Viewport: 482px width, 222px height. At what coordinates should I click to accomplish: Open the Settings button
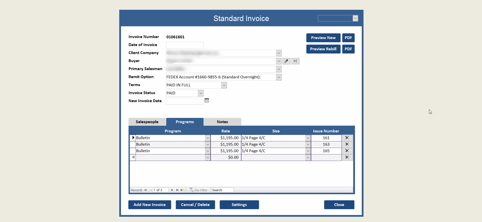click(x=239, y=205)
